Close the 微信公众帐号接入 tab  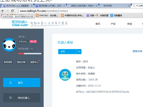[97, 6]
